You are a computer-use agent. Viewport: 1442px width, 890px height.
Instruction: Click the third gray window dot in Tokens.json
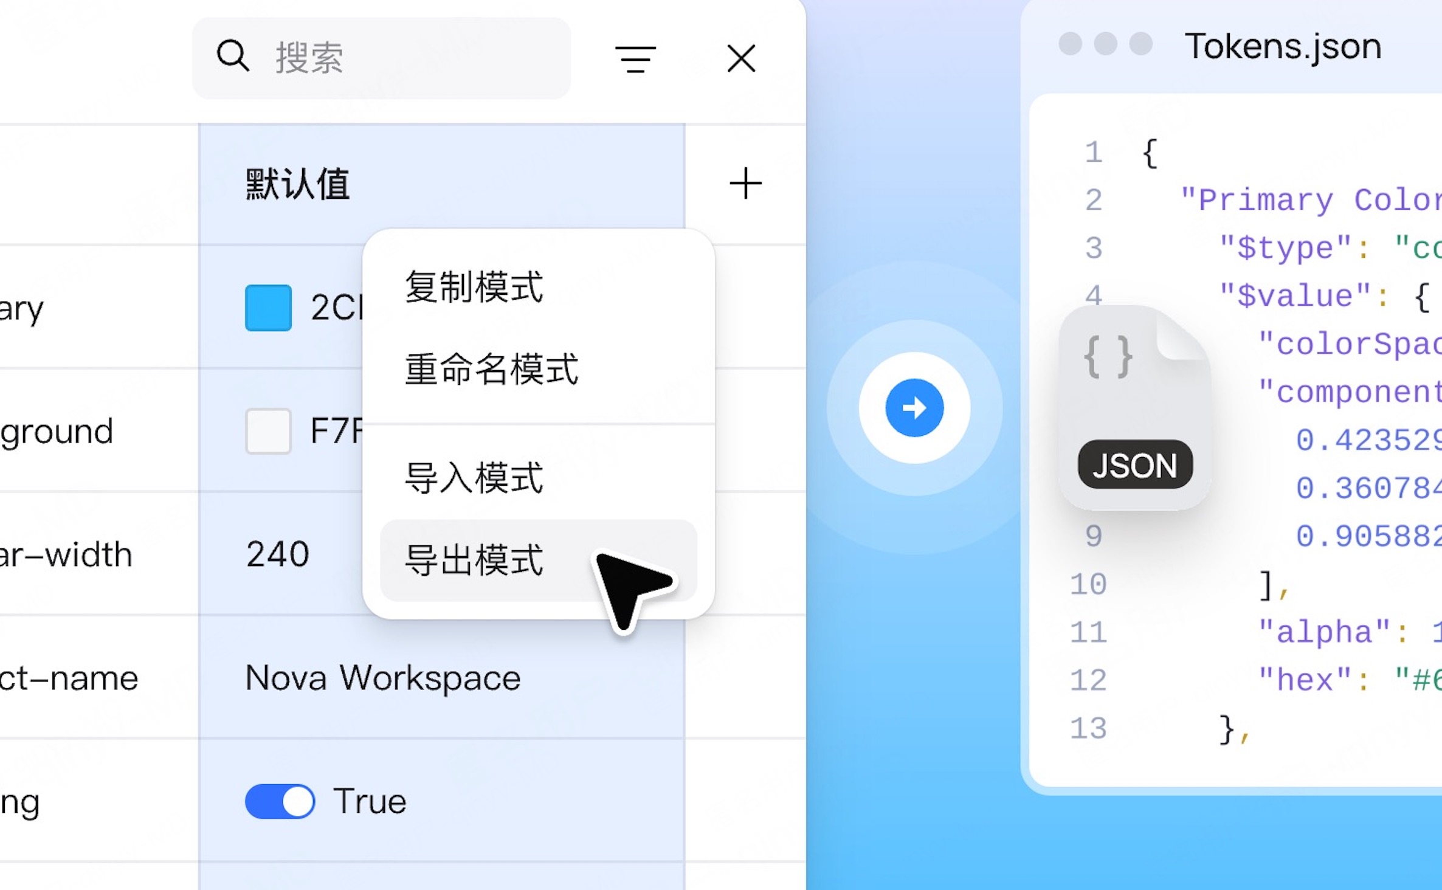pos(1141,44)
